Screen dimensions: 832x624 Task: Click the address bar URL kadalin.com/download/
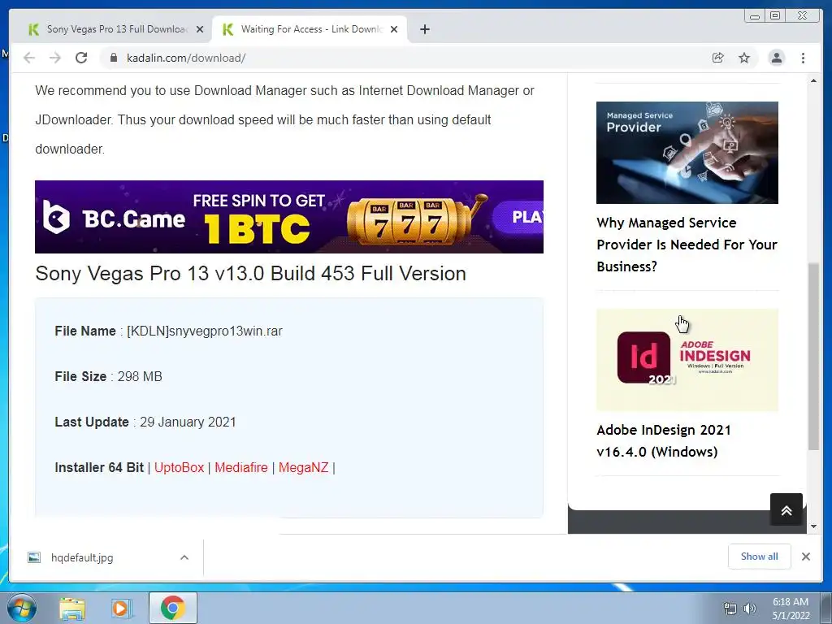pyautogui.click(x=186, y=58)
